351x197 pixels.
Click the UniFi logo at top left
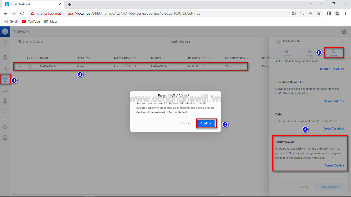point(5,32)
